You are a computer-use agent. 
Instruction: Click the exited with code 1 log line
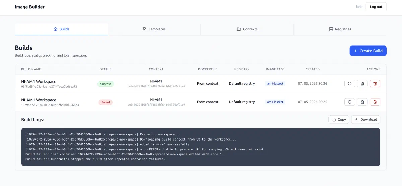click(x=125, y=154)
